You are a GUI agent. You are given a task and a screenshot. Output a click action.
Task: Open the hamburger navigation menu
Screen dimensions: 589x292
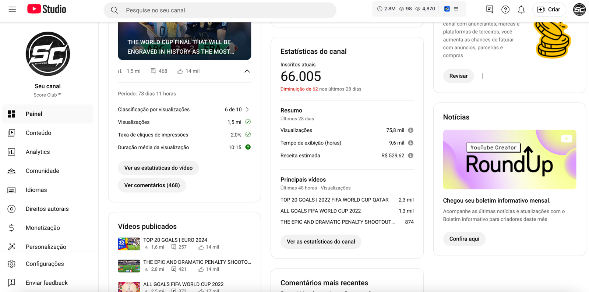pos(12,10)
